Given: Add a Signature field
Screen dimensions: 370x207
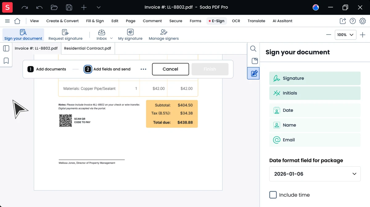Looking at the screenshot, I should pyautogui.click(x=315, y=78).
